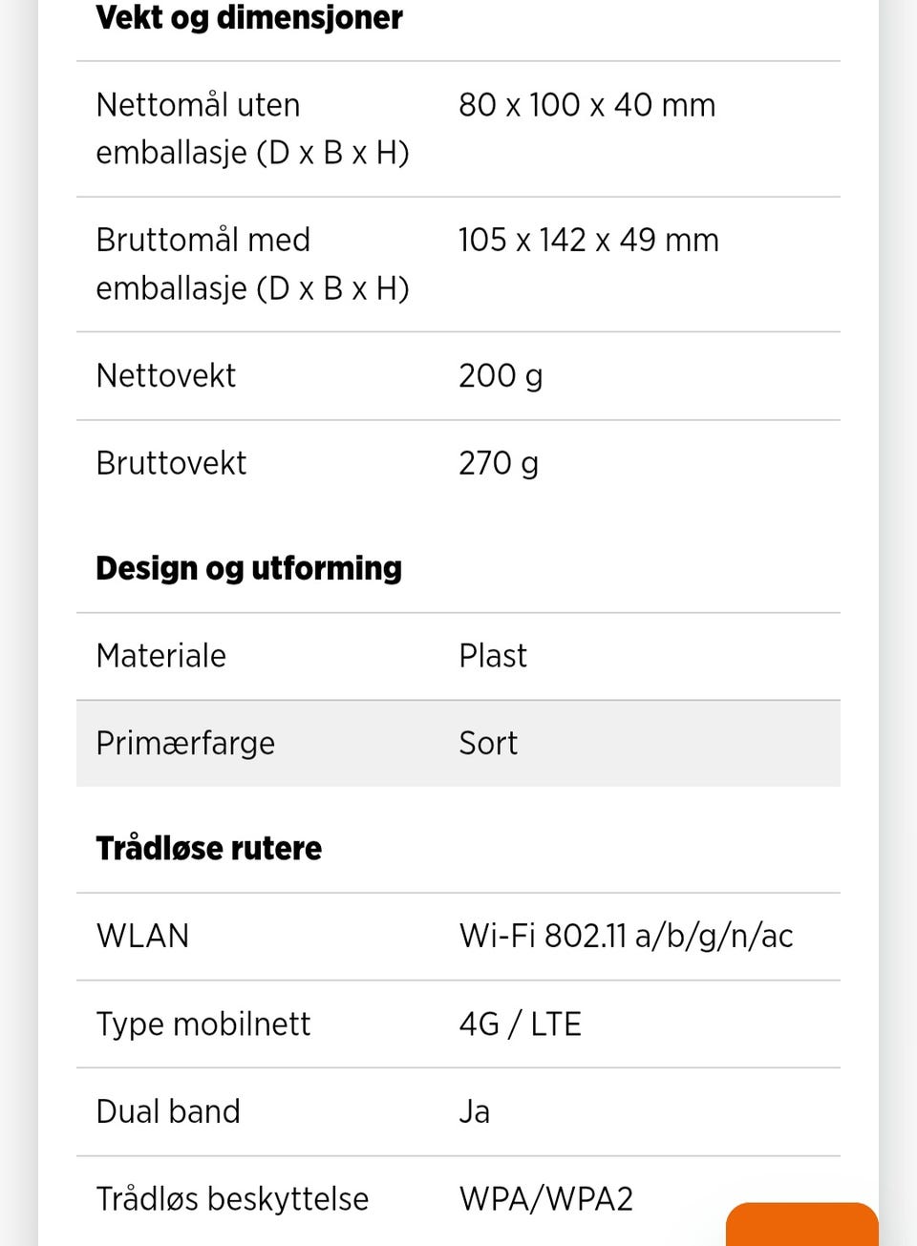Select the '105 x 142 x 49 mm' value
The width and height of the screenshot is (917, 1246).
588,241
